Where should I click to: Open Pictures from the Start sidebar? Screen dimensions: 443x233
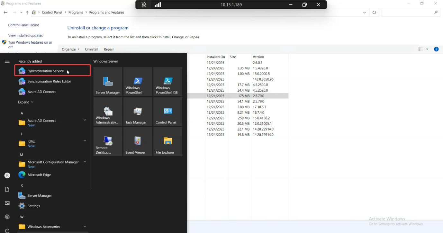(x=7, y=203)
